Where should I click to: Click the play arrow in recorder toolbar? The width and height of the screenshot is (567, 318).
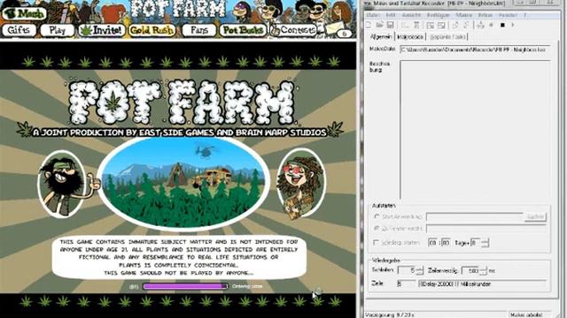[x=512, y=25]
